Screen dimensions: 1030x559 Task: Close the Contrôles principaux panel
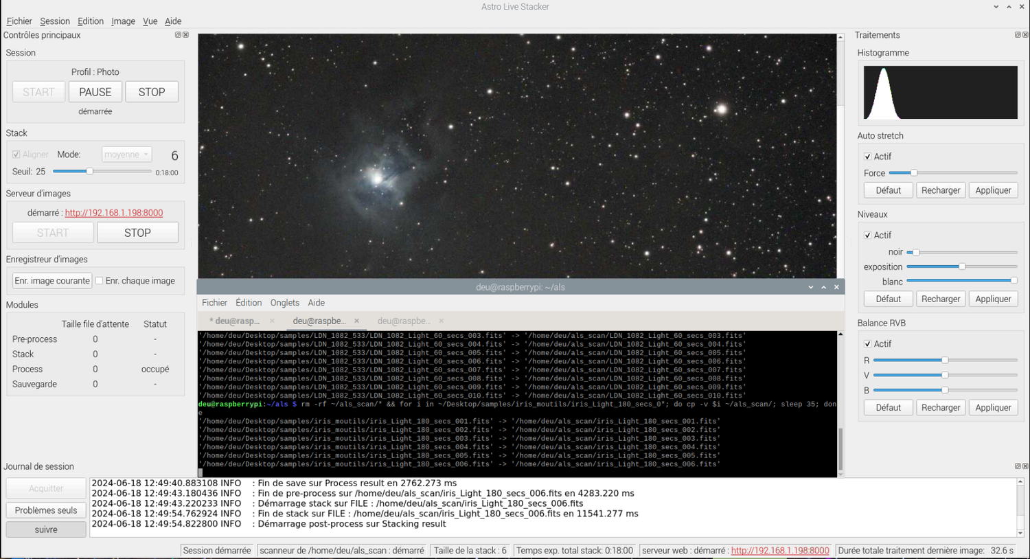(x=185, y=35)
